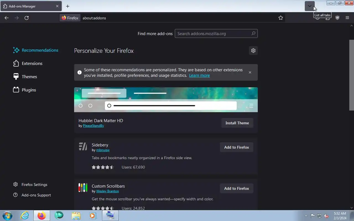The height and width of the screenshot is (221, 354).
Task: Add Custom Scrollbars to Firefox
Action: click(x=237, y=188)
